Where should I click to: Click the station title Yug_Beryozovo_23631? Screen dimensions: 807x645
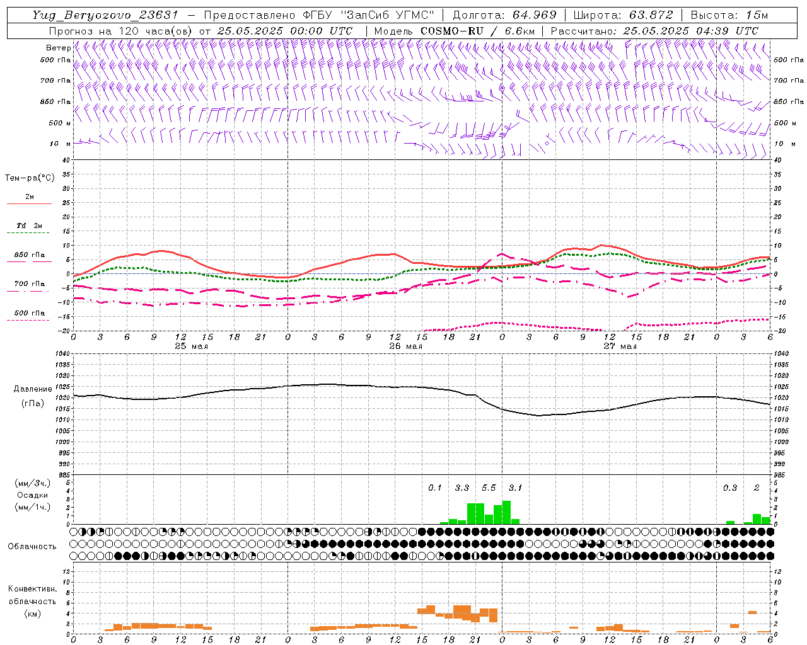point(105,15)
